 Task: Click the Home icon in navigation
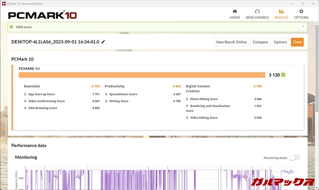(235, 12)
